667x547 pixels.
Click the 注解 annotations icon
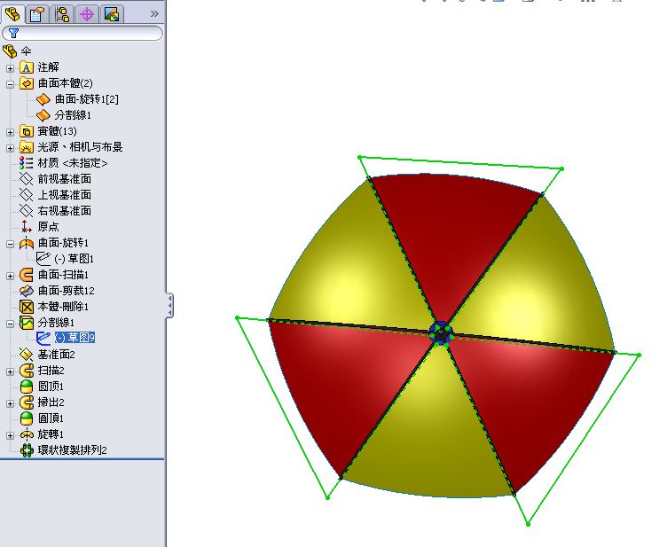(27, 67)
